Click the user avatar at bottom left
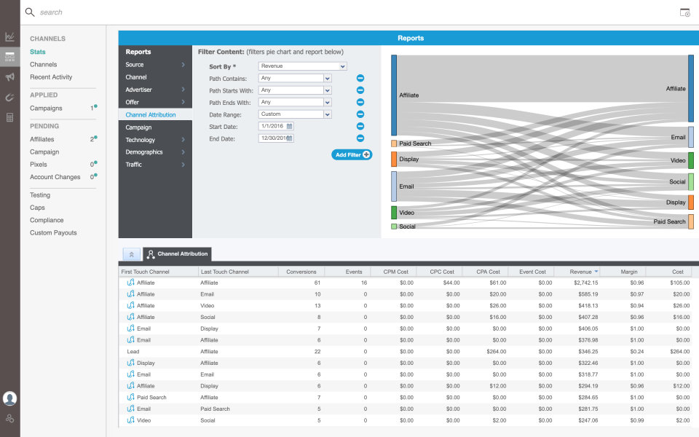The width and height of the screenshot is (699, 437). pos(10,398)
